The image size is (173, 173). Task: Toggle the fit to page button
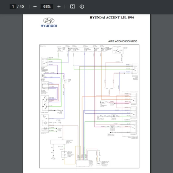pyautogui.click(x=73, y=6)
